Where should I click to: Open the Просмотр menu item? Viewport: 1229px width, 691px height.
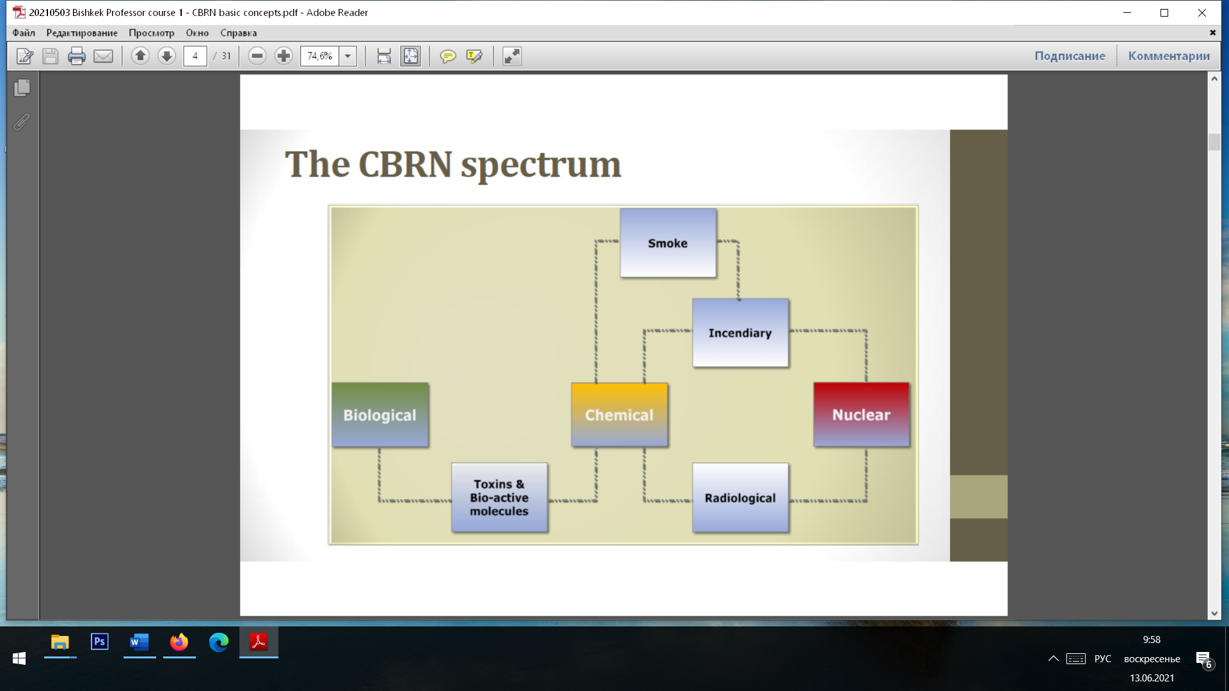pyautogui.click(x=152, y=33)
